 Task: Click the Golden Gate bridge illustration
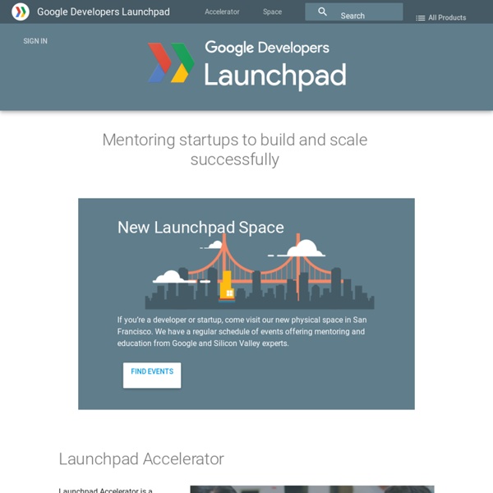click(260, 271)
